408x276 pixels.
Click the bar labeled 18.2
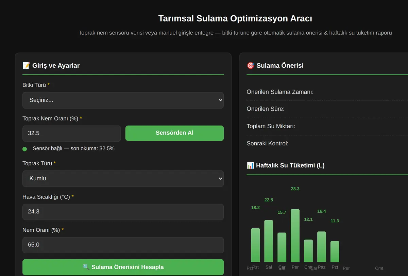[x=255, y=245]
